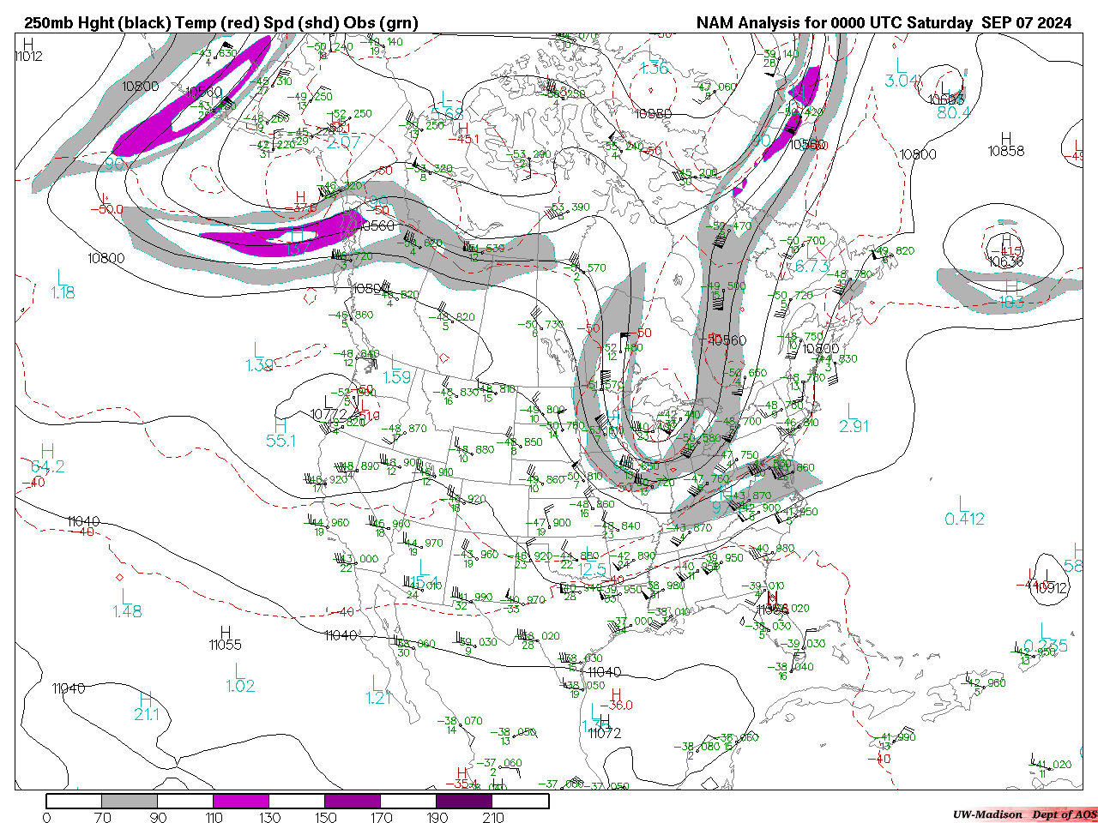
Task: Click the NAM Analysis date title text
Action: [x=884, y=23]
